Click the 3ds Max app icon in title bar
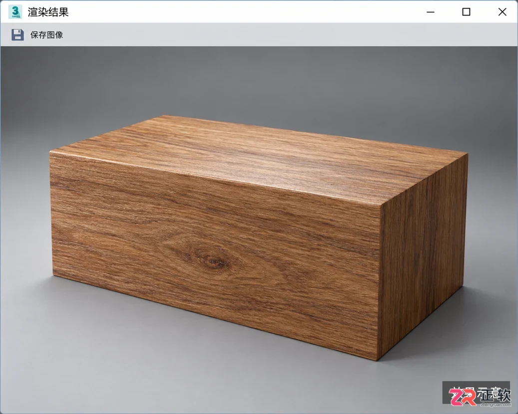This screenshot has width=518, height=414. click(15, 12)
